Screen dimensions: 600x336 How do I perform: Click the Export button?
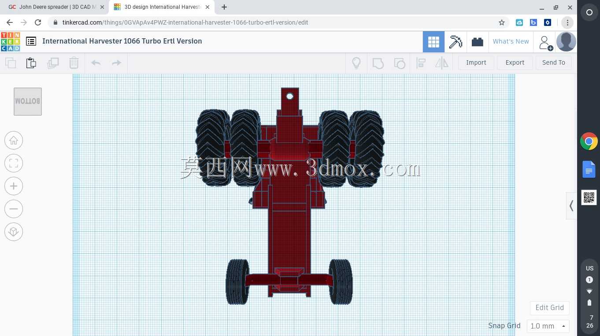515,62
